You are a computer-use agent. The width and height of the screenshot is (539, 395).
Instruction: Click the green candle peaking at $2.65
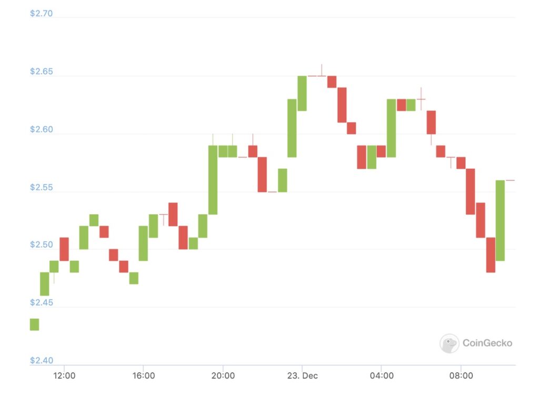(302, 93)
